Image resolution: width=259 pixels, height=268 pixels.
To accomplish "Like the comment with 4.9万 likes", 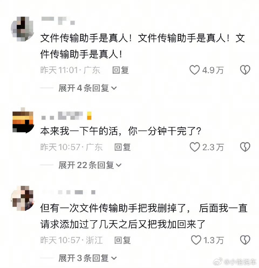I will pyautogui.click(x=195, y=70).
